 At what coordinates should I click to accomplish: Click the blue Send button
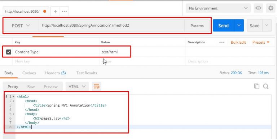click(224, 26)
